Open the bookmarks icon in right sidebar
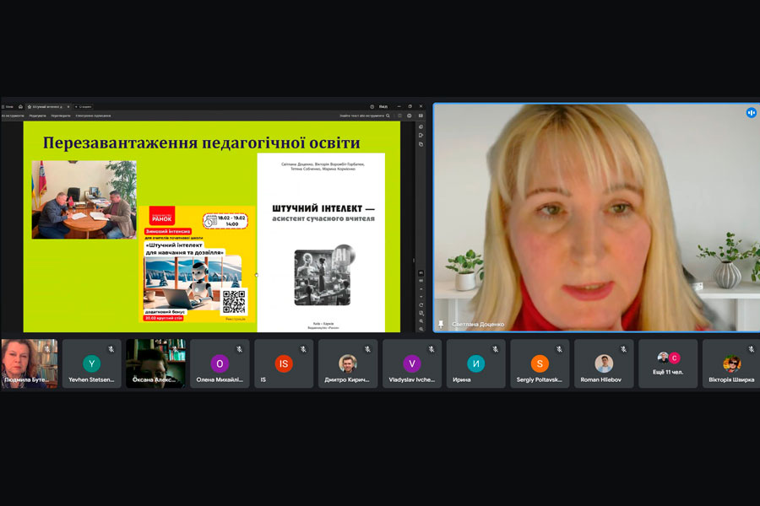 point(421,135)
